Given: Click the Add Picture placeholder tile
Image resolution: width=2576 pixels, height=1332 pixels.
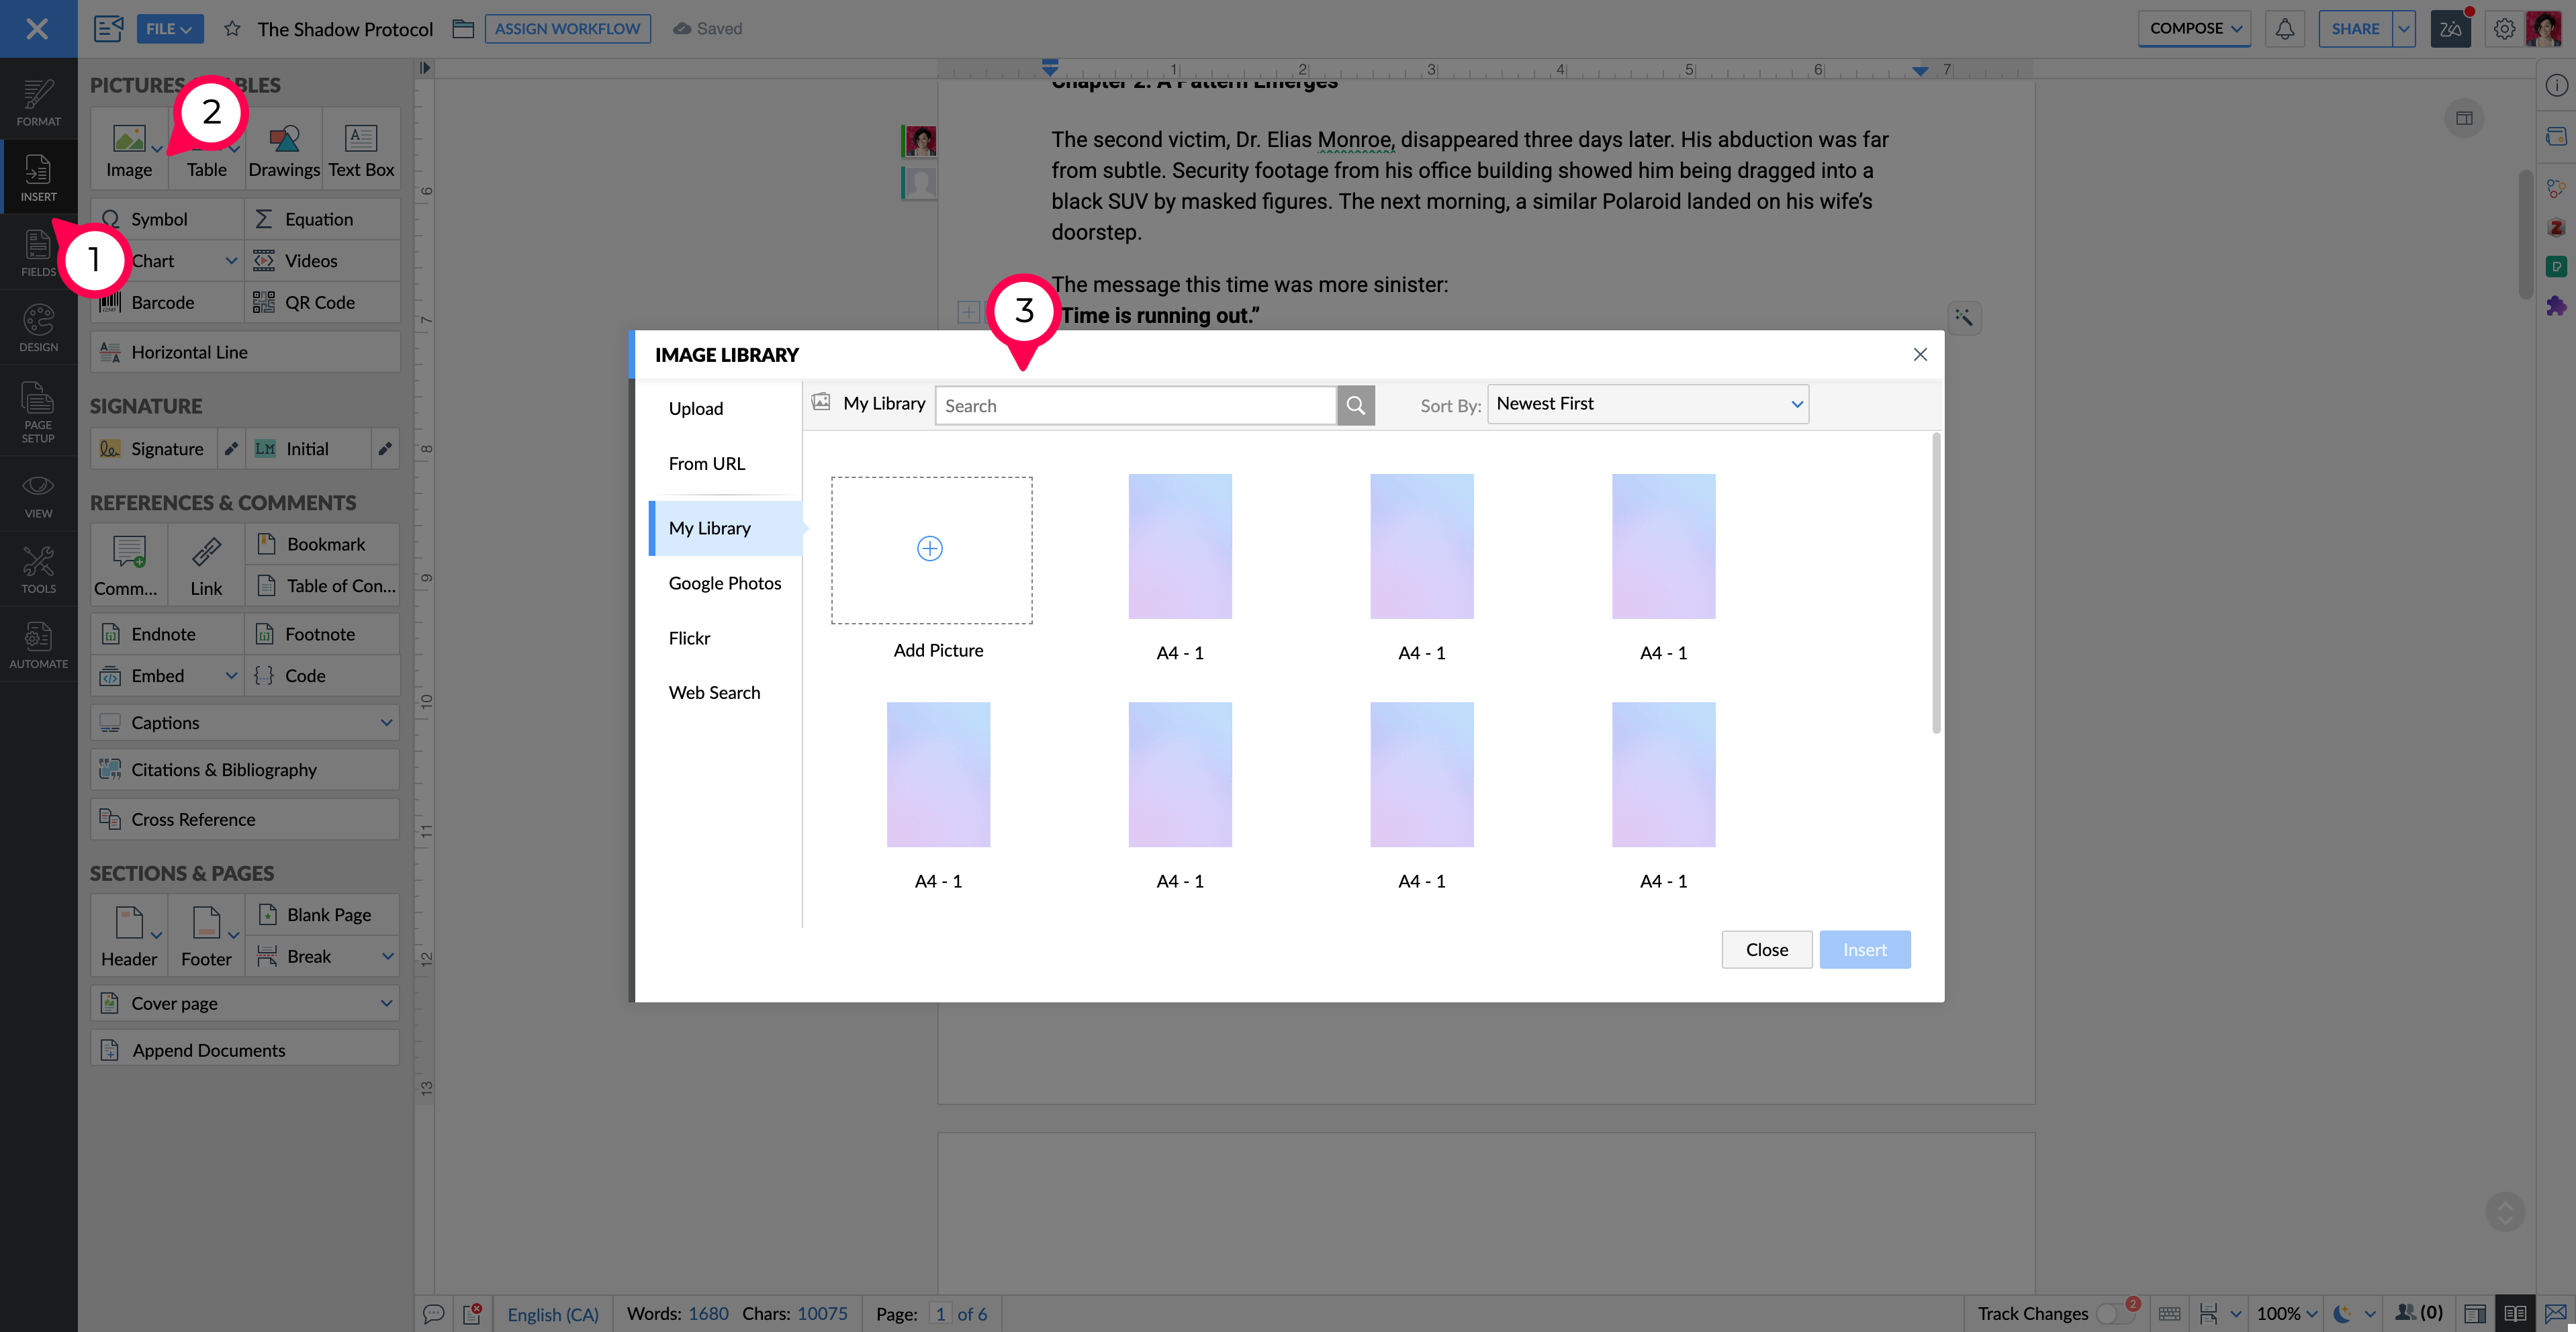Looking at the screenshot, I should pyautogui.click(x=931, y=550).
